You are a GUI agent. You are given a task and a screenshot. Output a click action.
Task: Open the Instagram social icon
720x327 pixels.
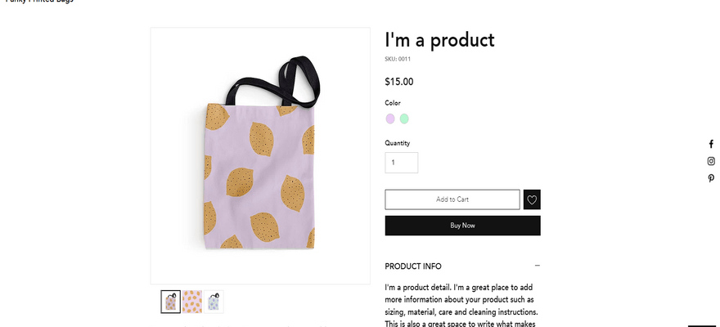coord(711,161)
